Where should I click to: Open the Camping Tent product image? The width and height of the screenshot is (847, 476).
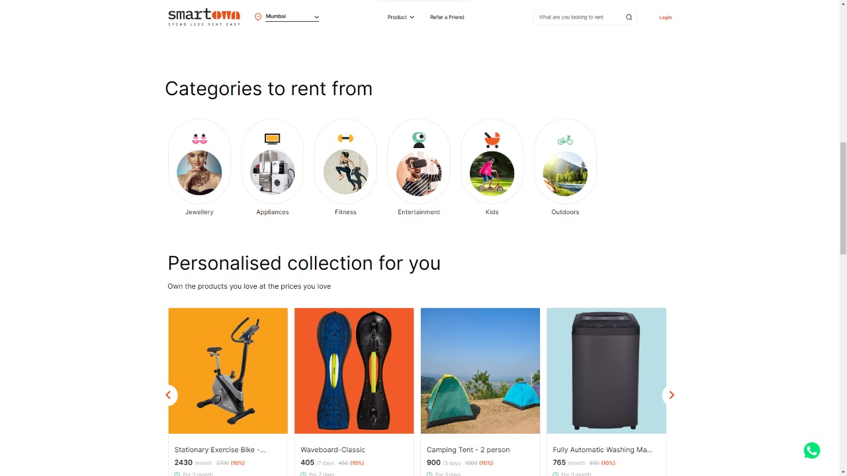(480, 371)
